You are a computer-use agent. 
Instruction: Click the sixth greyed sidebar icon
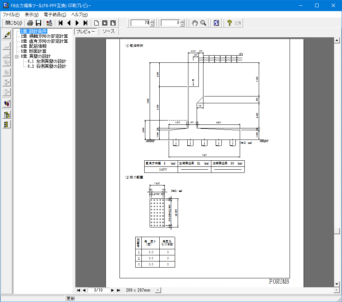tap(7, 92)
